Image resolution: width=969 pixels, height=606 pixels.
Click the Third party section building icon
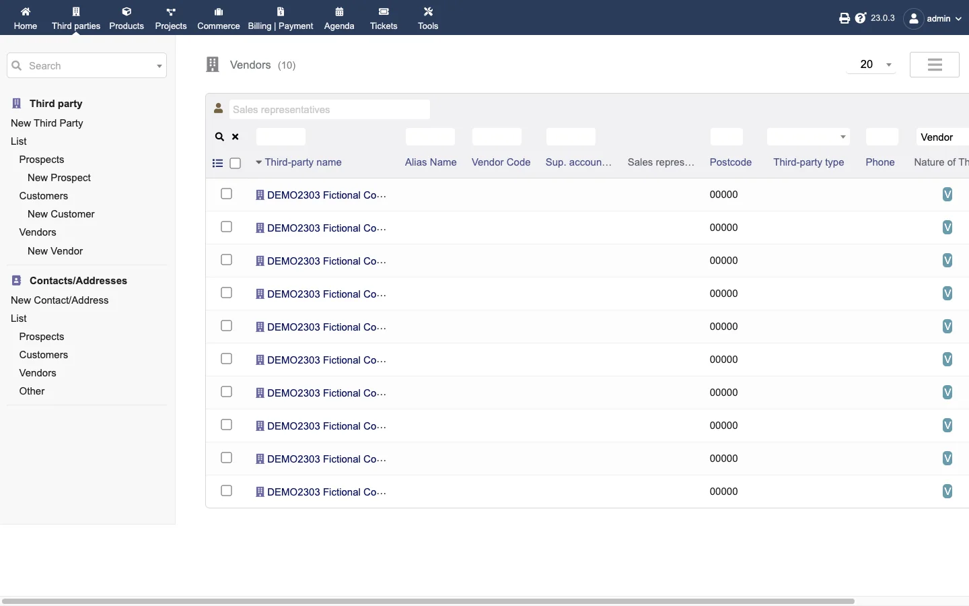click(x=17, y=104)
